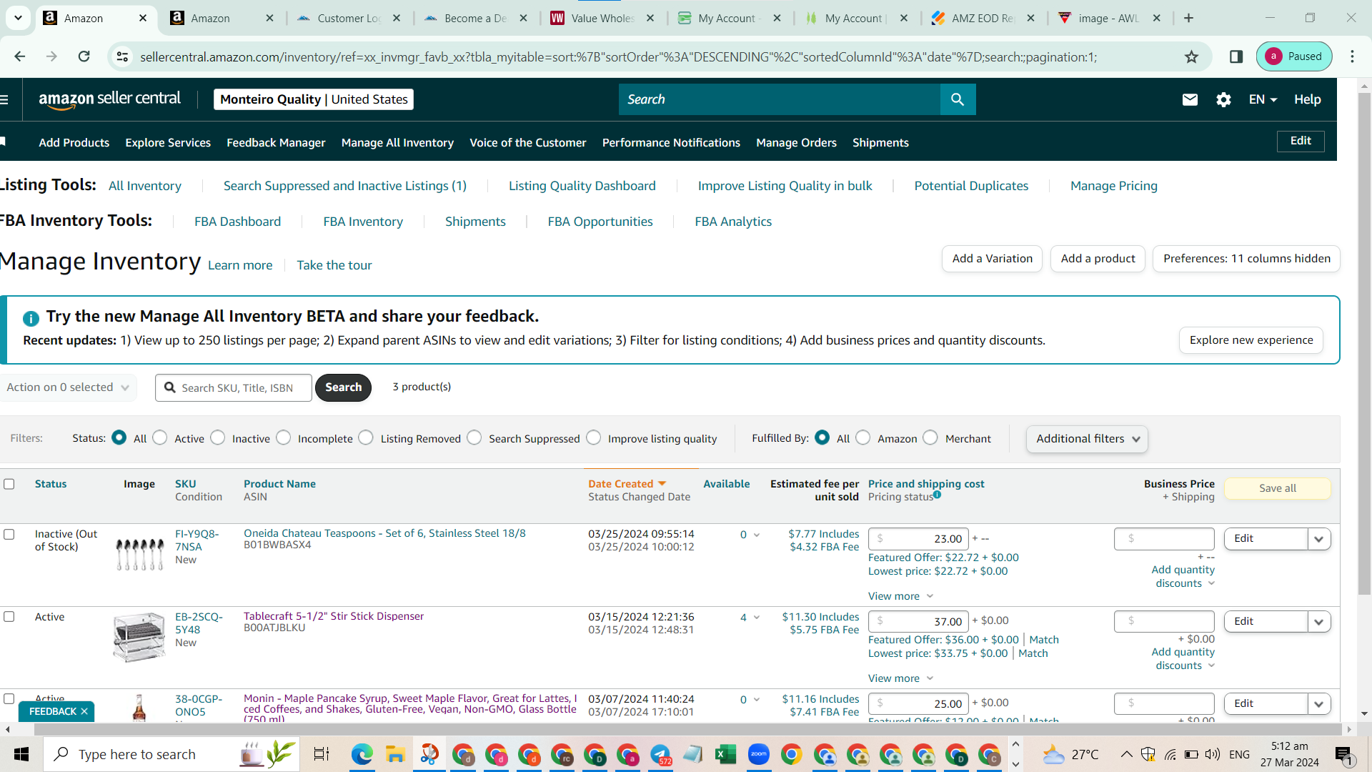Viewport: 1372px width, 772px height.
Task: Expand available quantity chevron for Tablecraft row
Action: (x=757, y=618)
